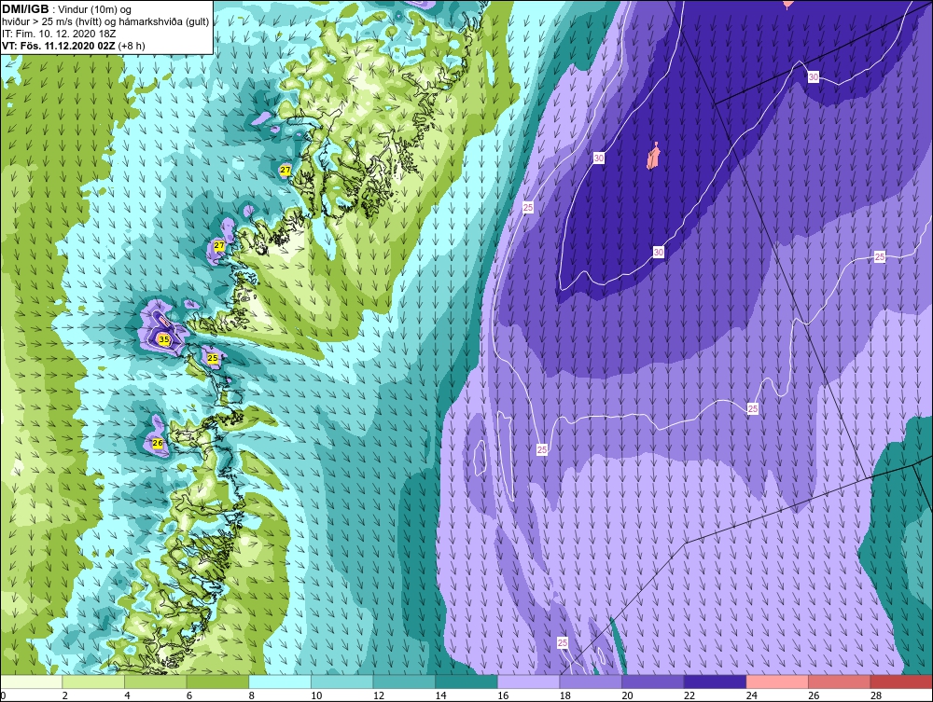
Task: Pick the 4–6 m/s green legend swatch
Action: pos(155,681)
